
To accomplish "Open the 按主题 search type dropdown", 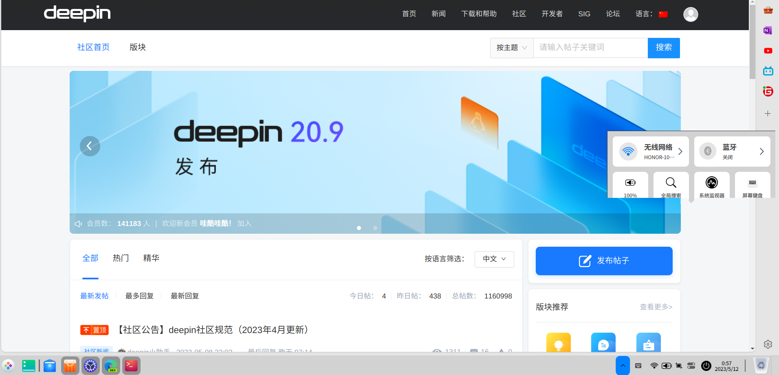I will pos(512,48).
